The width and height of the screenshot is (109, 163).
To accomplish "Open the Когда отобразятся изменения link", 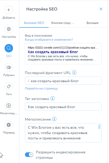I will pos(49,40).
